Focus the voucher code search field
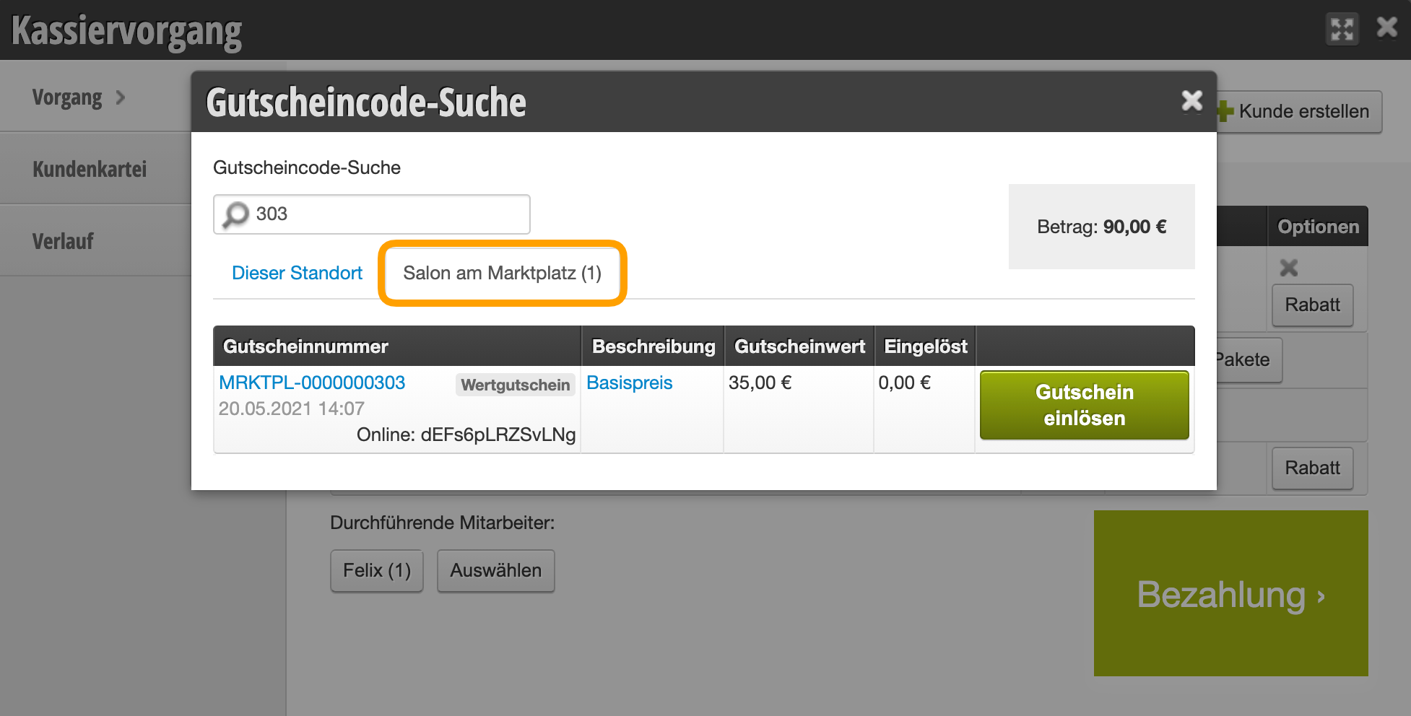Image resolution: width=1411 pixels, height=716 pixels. pos(372,214)
